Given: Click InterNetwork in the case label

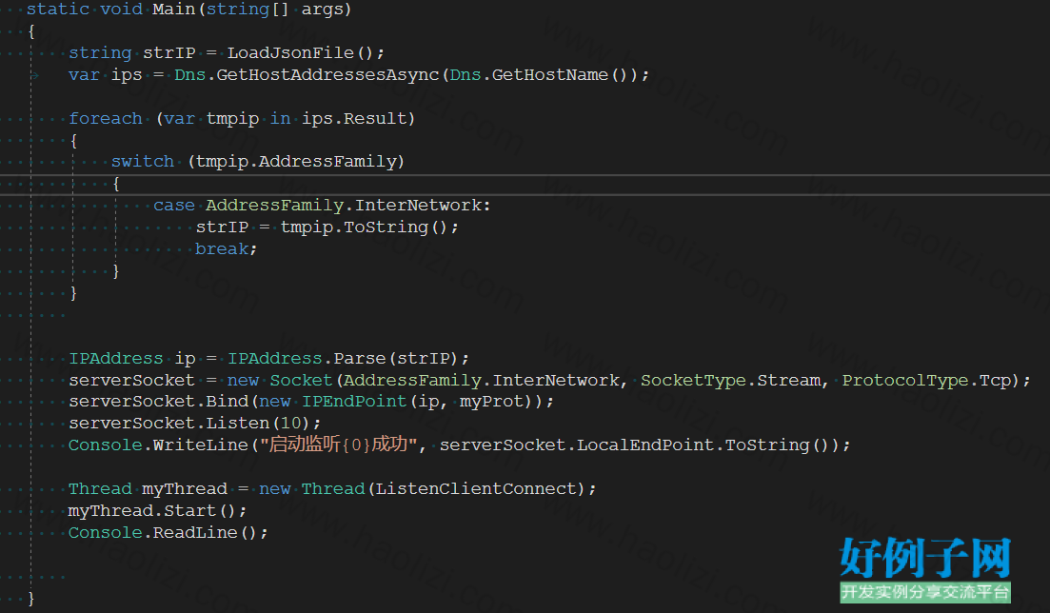Looking at the screenshot, I should coord(418,205).
